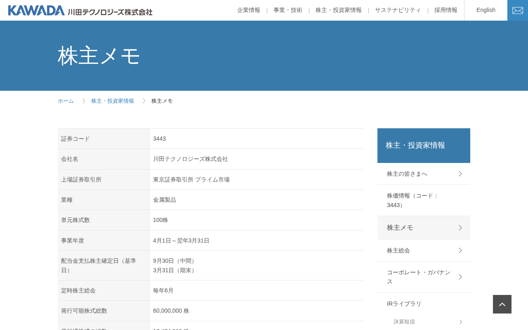Image resolution: width=528 pixels, height=330 pixels.
Task: Click chevron beside 株主の皆さまへ
Action: tap(460, 174)
